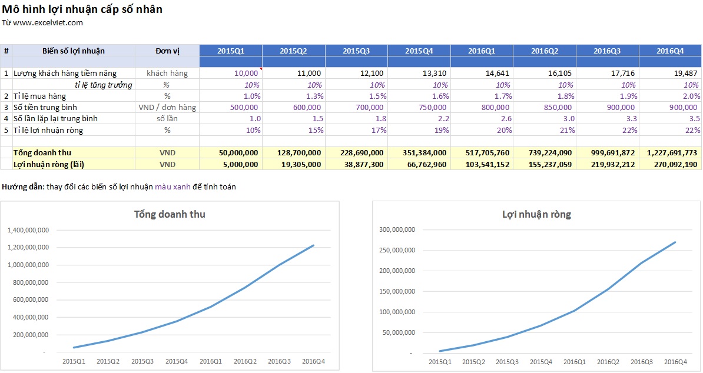Viewport: 703px width, 373px height.
Task: Select net margin cell 15%
Action: pos(294,130)
